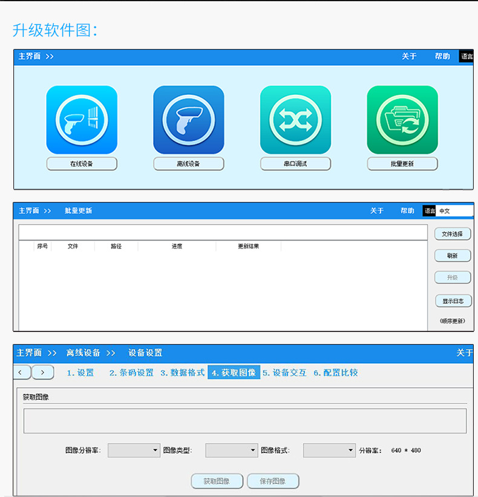Click the 文件选择 button
The width and height of the screenshot is (478, 497).
click(x=453, y=234)
